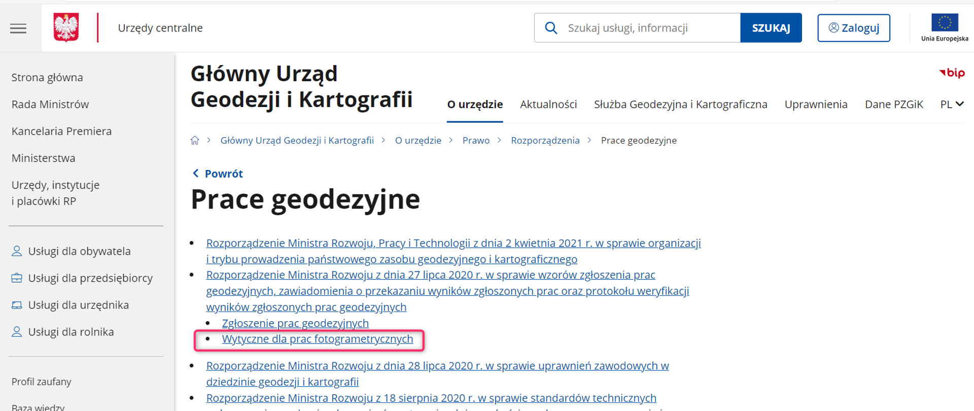
Task: Click the magnifier icon in search box
Action: [x=551, y=28]
